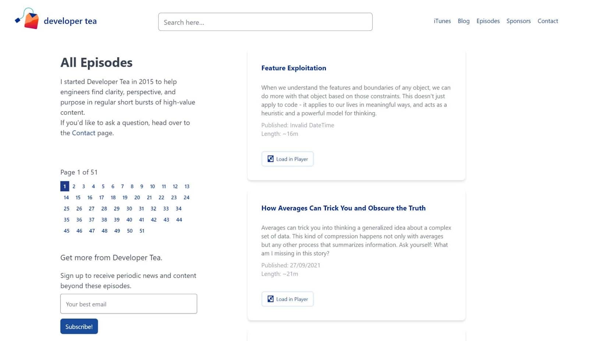Visit the Sponsors page
Viewport: 589px width, 341px height.
(518, 21)
